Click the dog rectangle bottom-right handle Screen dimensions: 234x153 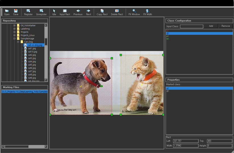(x=112, y=115)
